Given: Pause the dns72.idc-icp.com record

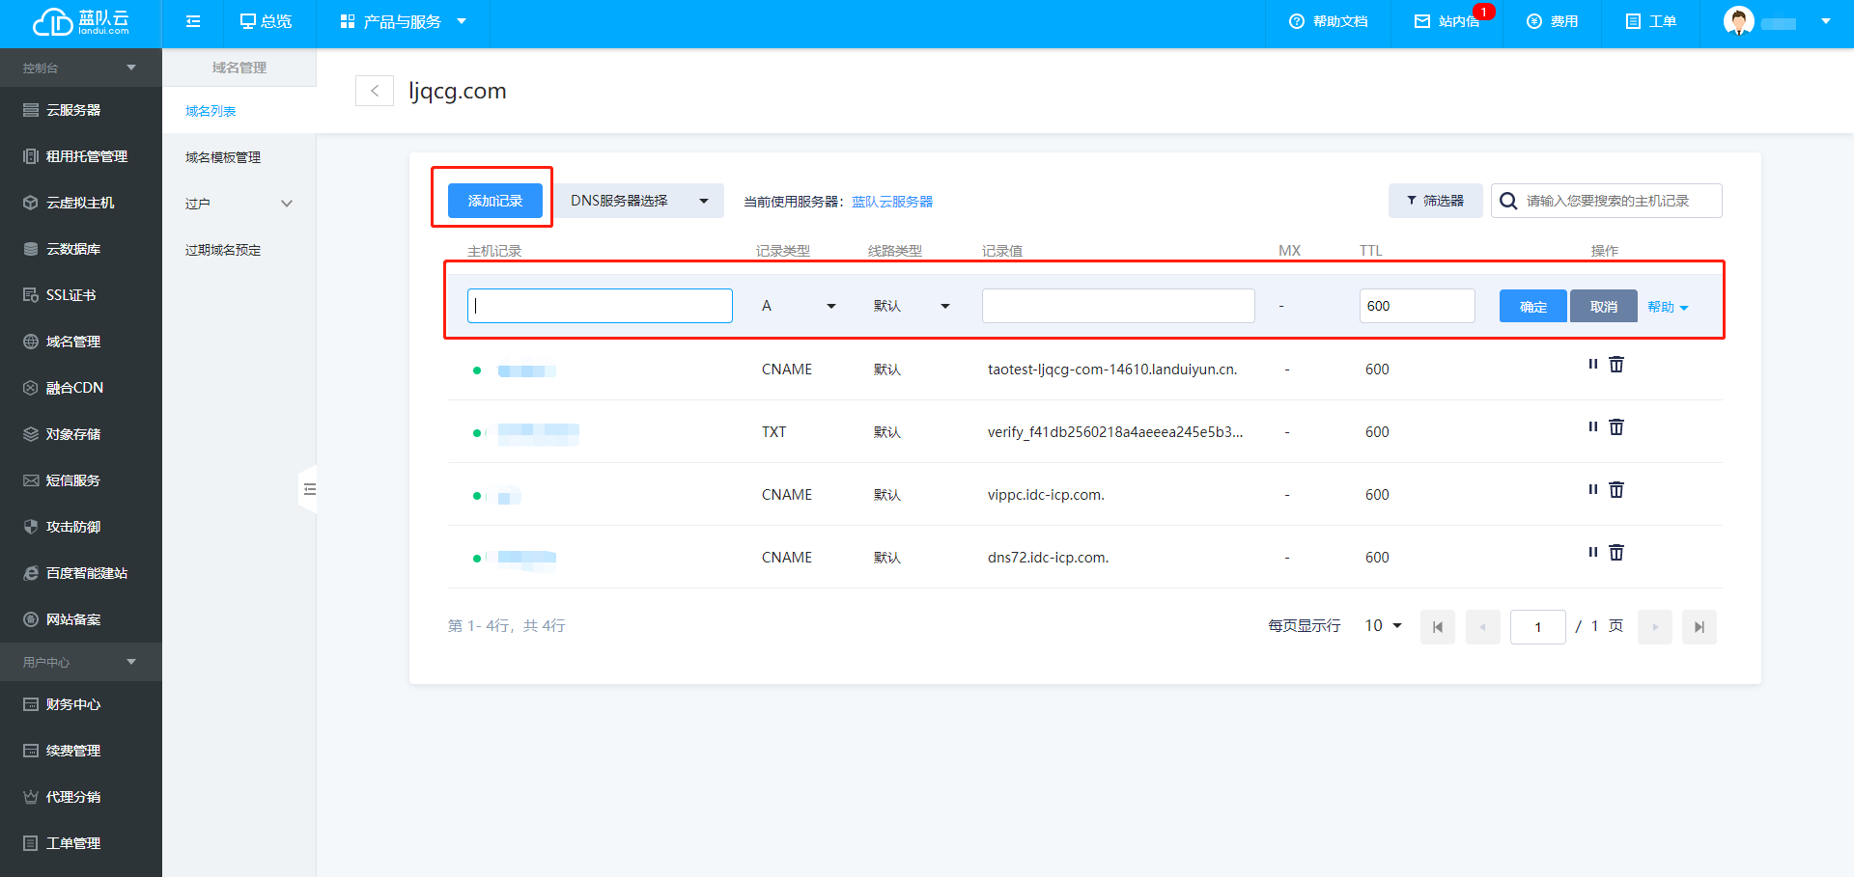Looking at the screenshot, I should point(1592,553).
